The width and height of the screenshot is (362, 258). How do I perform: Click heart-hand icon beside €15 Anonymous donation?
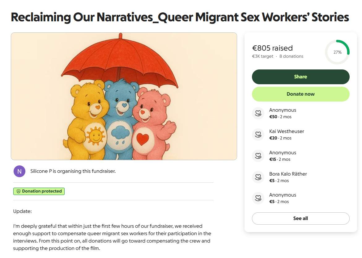click(x=258, y=156)
